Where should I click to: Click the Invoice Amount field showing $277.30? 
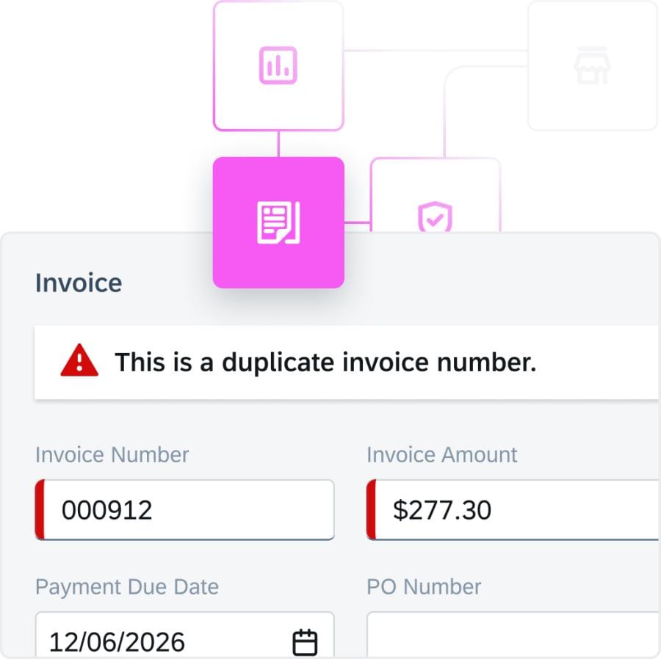coord(514,510)
